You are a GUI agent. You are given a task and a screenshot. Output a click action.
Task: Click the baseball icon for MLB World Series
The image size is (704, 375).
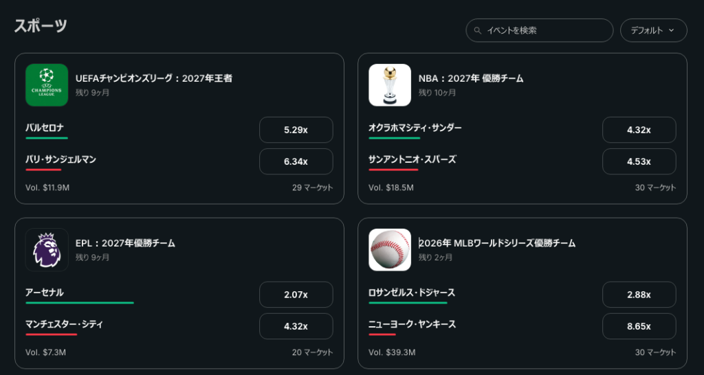(x=390, y=250)
